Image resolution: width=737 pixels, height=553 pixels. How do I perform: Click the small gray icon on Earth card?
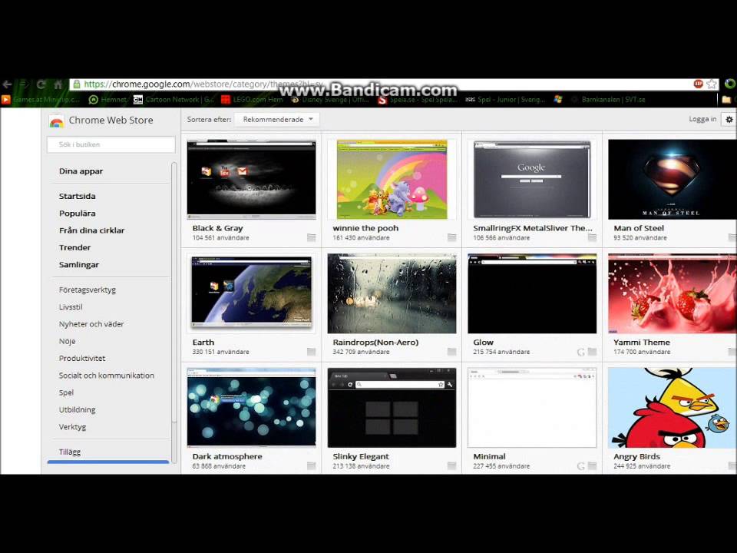[x=311, y=352]
